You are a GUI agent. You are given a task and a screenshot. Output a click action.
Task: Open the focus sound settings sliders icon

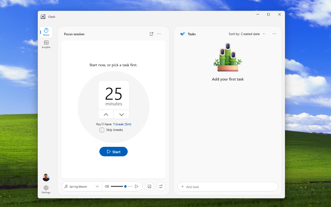(161, 186)
